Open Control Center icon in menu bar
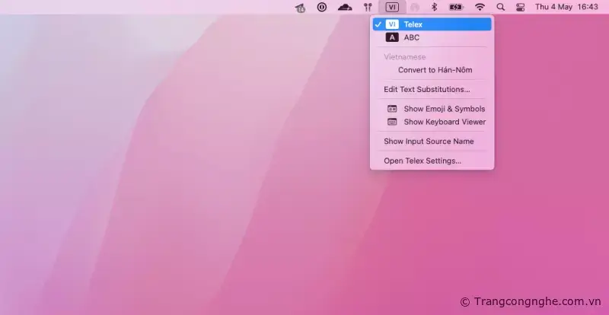Image resolution: width=609 pixels, height=315 pixels. [521, 7]
